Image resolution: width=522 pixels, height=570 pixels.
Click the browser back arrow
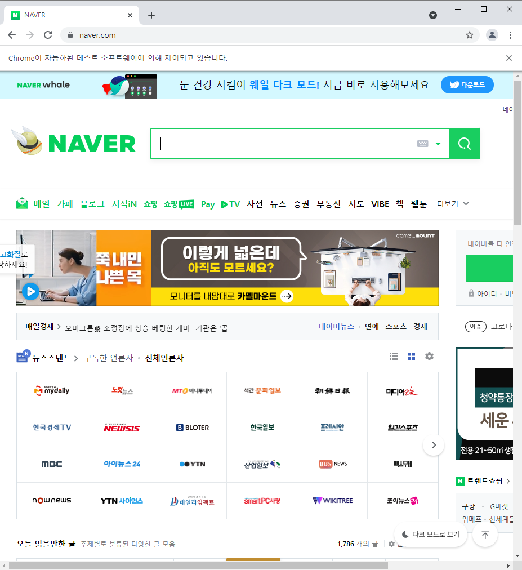(12, 35)
